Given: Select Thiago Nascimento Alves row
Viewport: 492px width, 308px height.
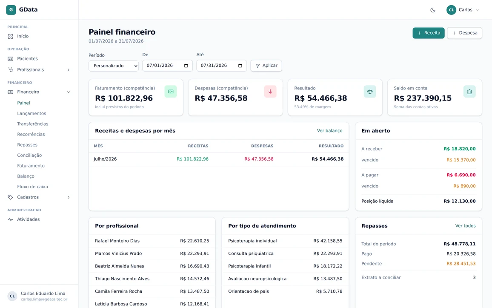Looking at the screenshot, I should point(152,279).
